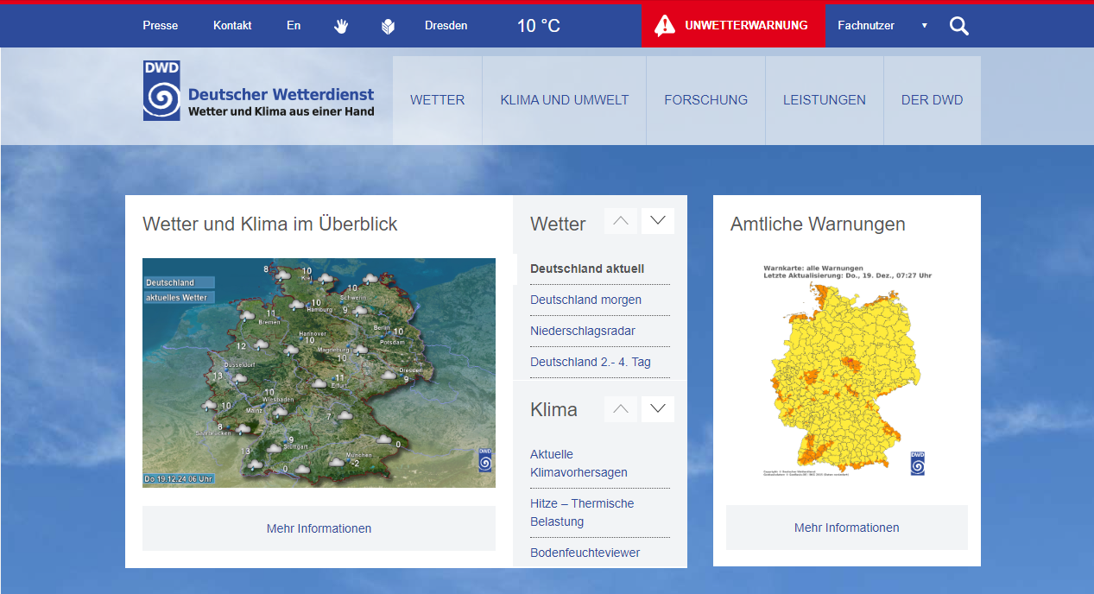Click the search magnifying glass icon
The width and height of the screenshot is (1094, 594).
[x=958, y=26]
